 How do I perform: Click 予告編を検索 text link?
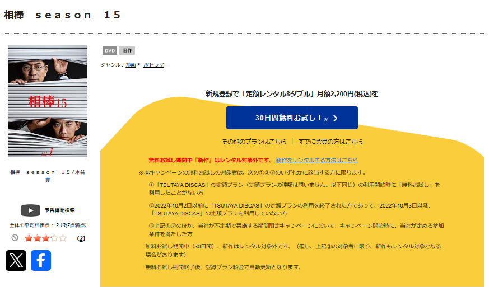coord(59,210)
